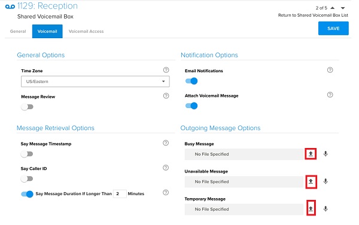Upload a file for Busy Message
The height and width of the screenshot is (225, 359).
[x=311, y=154]
